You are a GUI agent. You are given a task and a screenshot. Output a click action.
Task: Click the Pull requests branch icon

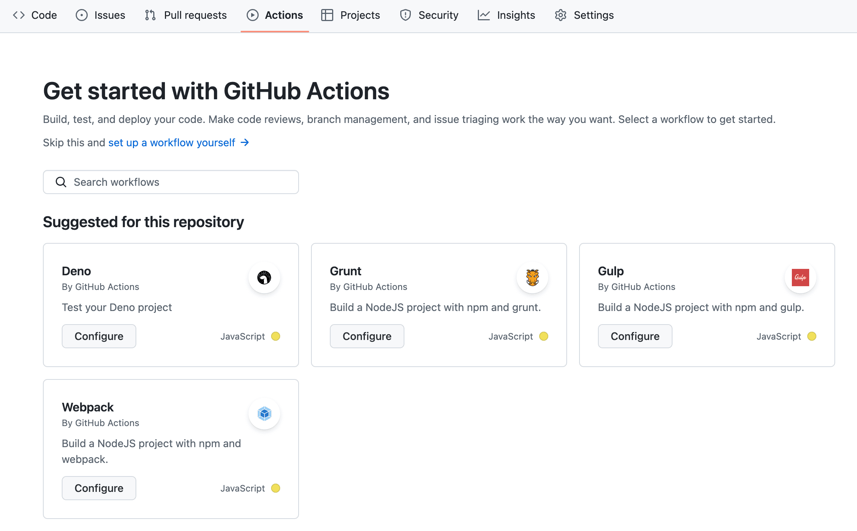(150, 15)
